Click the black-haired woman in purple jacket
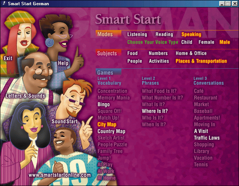 coord(31,134)
